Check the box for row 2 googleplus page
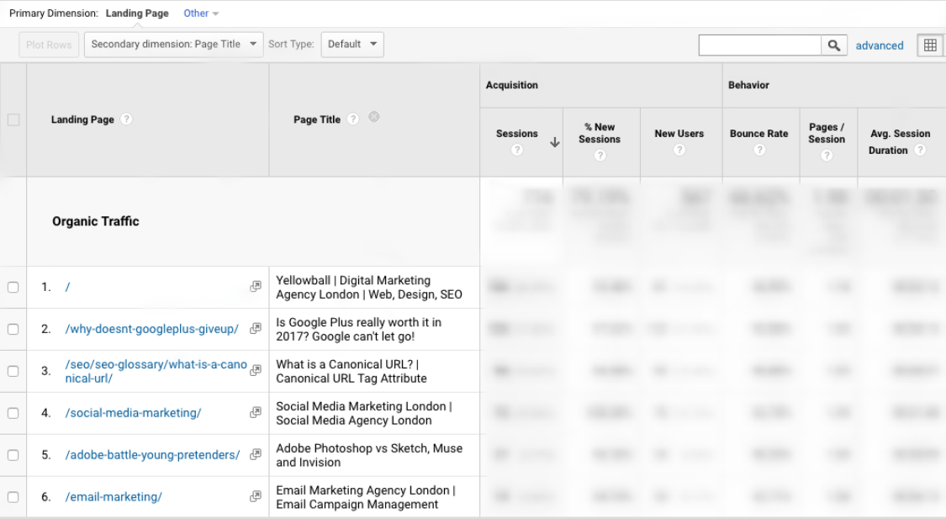The width and height of the screenshot is (946, 519). tap(13, 329)
